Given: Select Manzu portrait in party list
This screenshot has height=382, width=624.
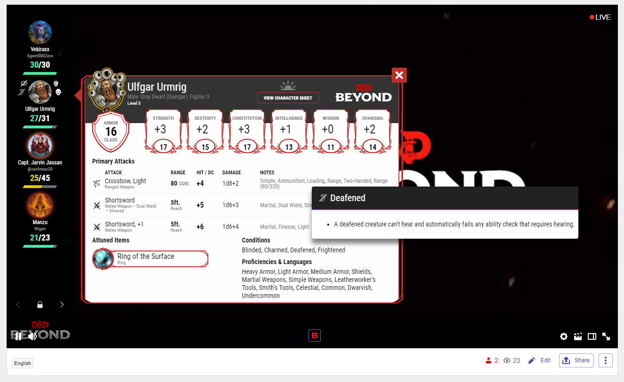Looking at the screenshot, I should (40, 205).
